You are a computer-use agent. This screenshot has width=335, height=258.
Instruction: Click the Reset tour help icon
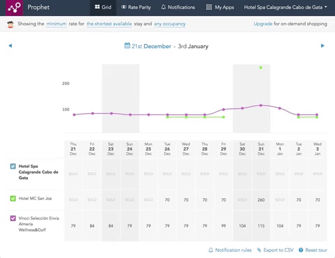pos(301,250)
